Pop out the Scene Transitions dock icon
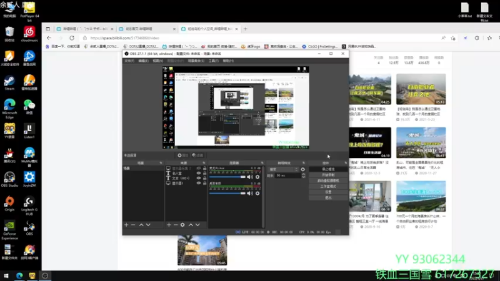This screenshot has width=500, height=281. pos(304,163)
